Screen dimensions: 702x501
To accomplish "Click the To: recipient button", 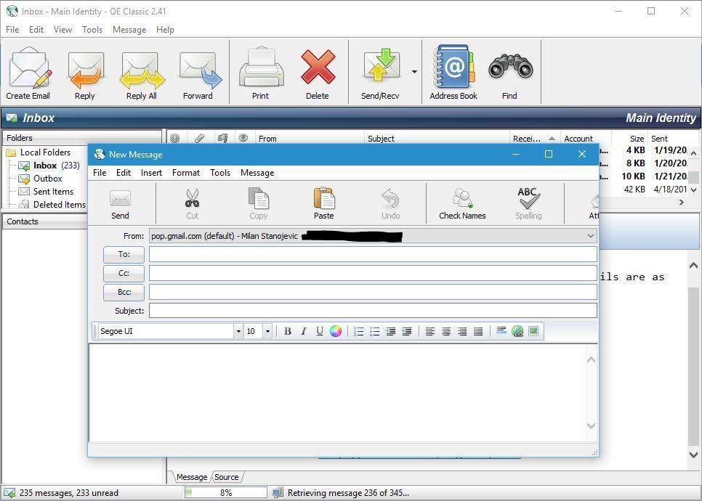I will (x=124, y=255).
